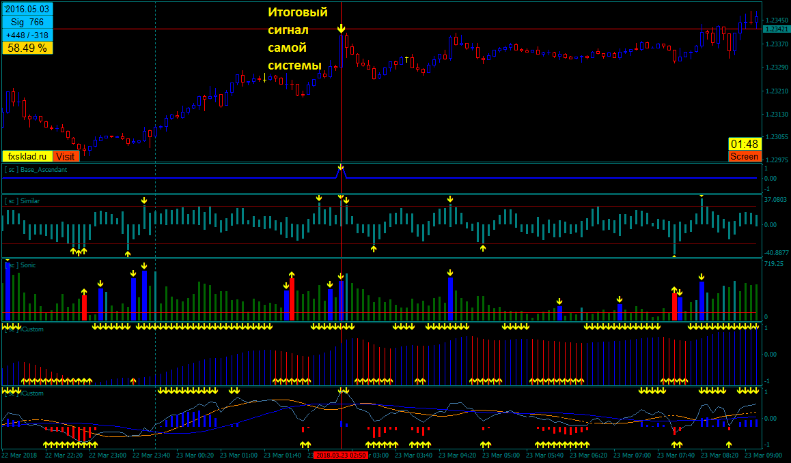Click Sonic down arrow on short bar near 23 Mar 06:10
Image resolution: width=791 pixels, height=463 pixels.
[x=559, y=302]
